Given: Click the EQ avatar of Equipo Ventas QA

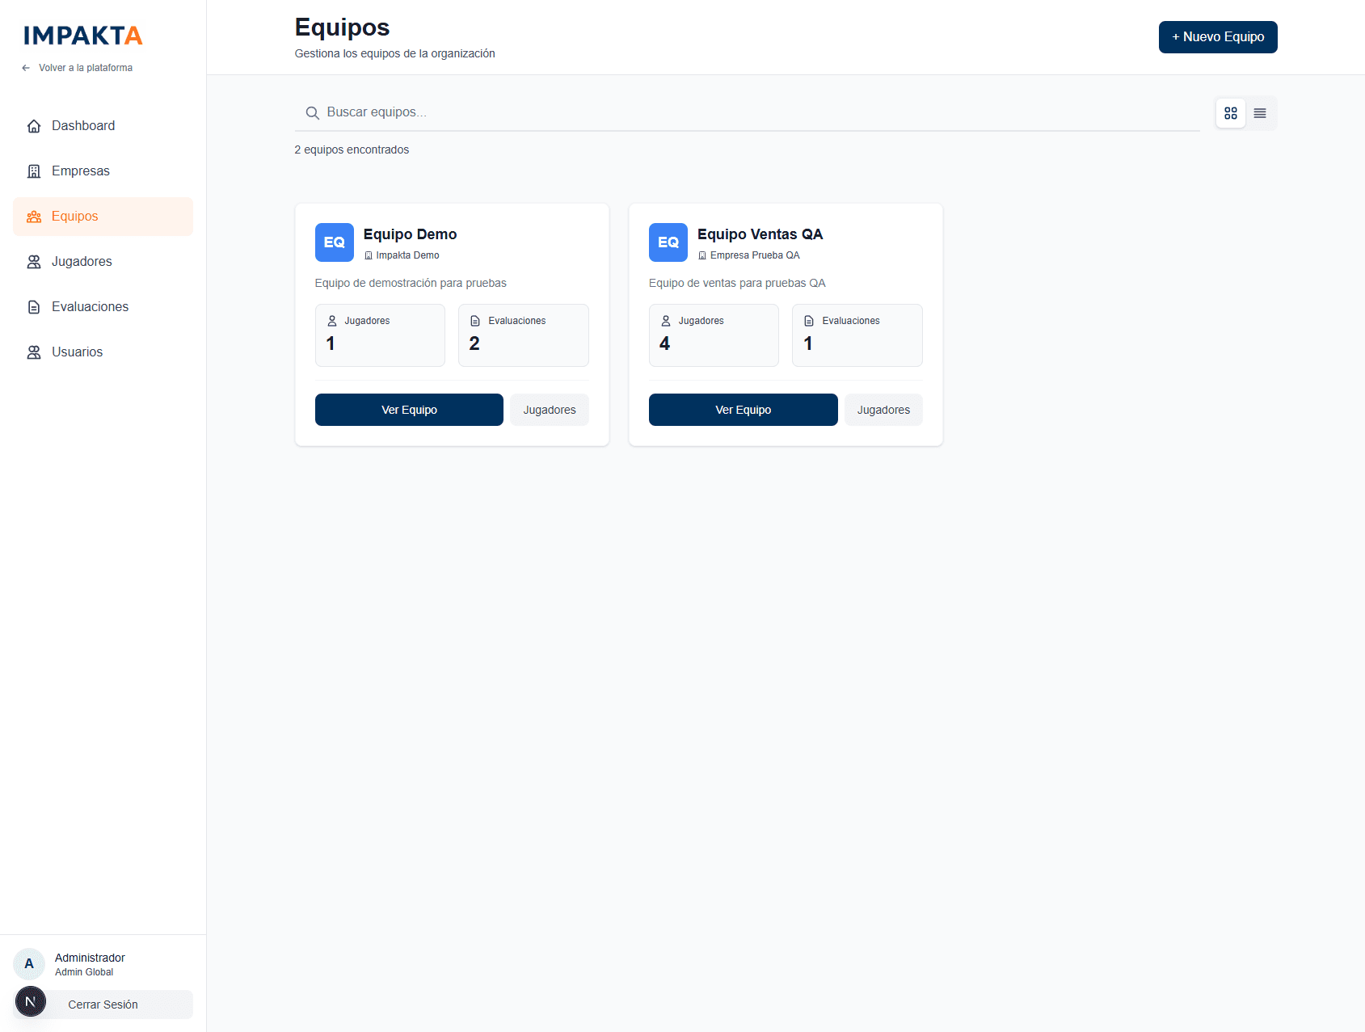Looking at the screenshot, I should (668, 242).
